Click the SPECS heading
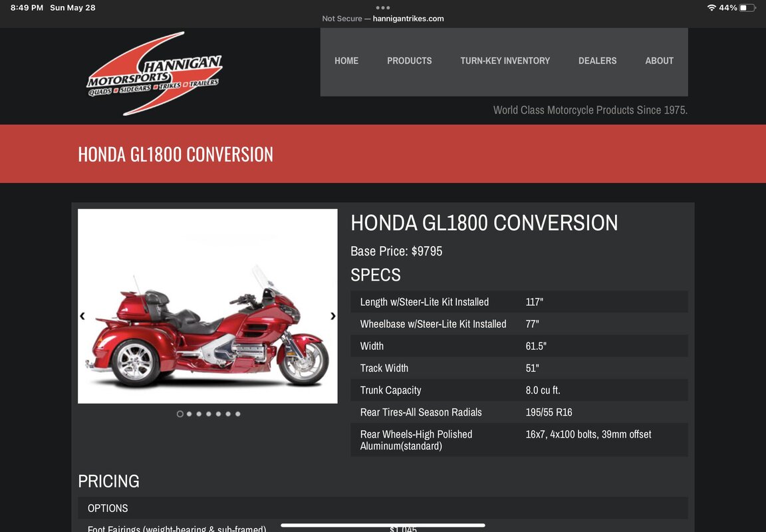Screen dimensions: 766x532 376,275
